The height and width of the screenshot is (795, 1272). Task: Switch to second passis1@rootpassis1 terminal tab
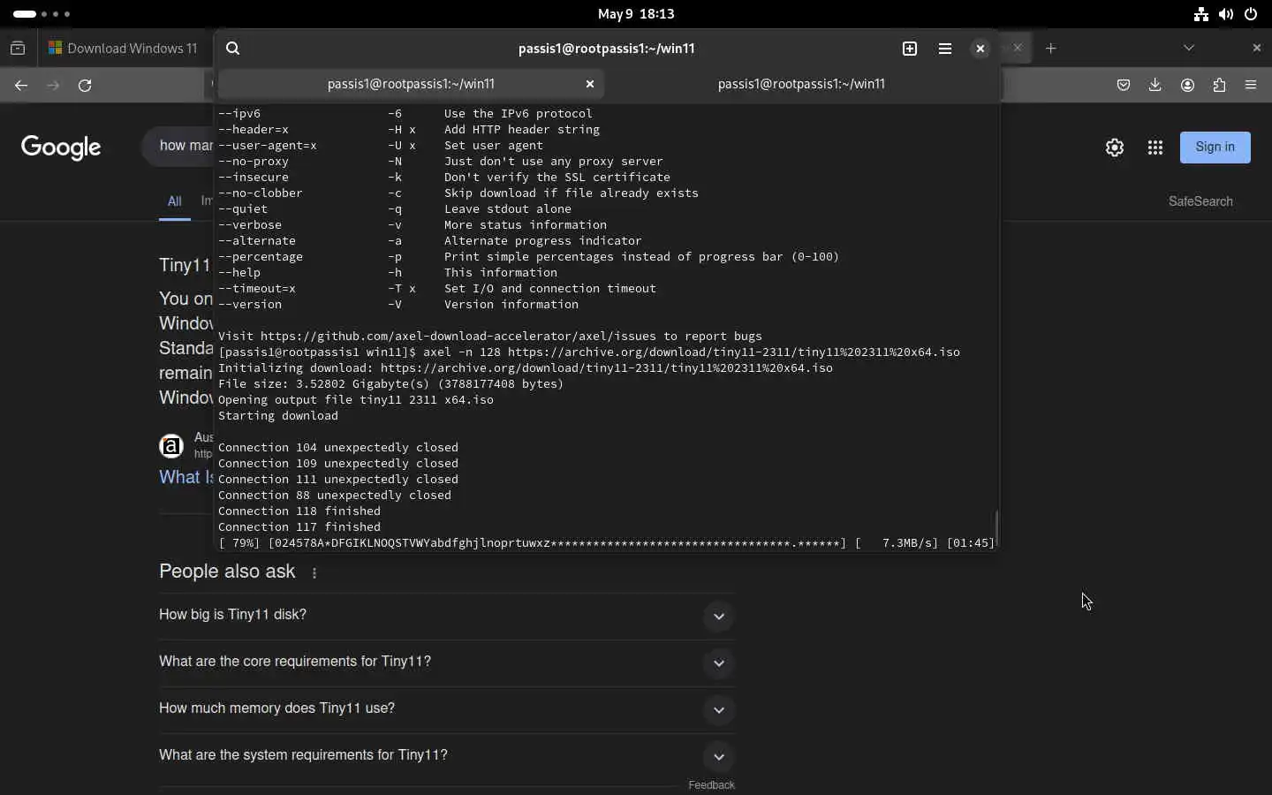[801, 84]
